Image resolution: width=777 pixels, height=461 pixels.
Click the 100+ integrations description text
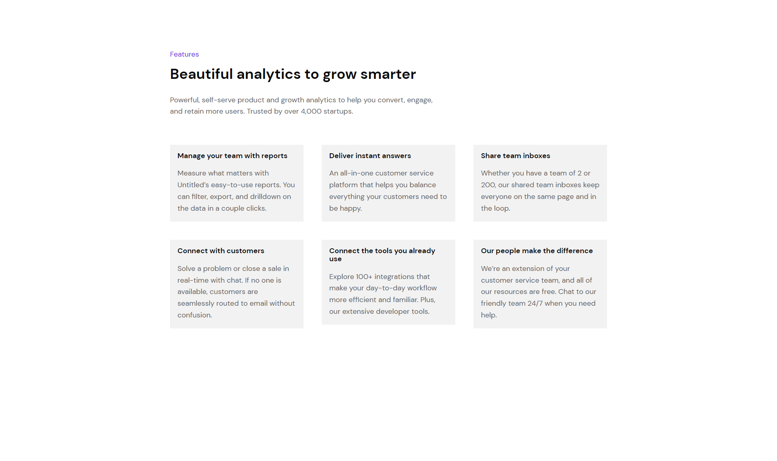(383, 294)
